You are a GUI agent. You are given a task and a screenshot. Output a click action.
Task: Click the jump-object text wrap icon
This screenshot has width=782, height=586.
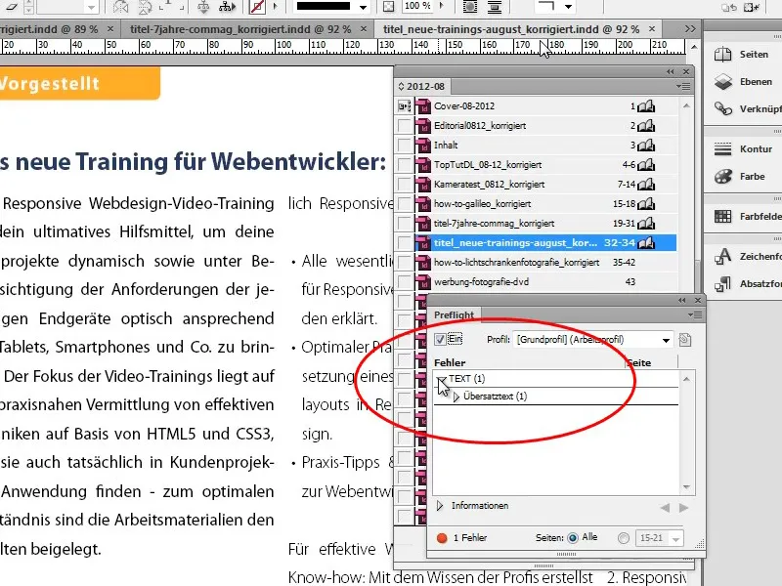coord(495,7)
